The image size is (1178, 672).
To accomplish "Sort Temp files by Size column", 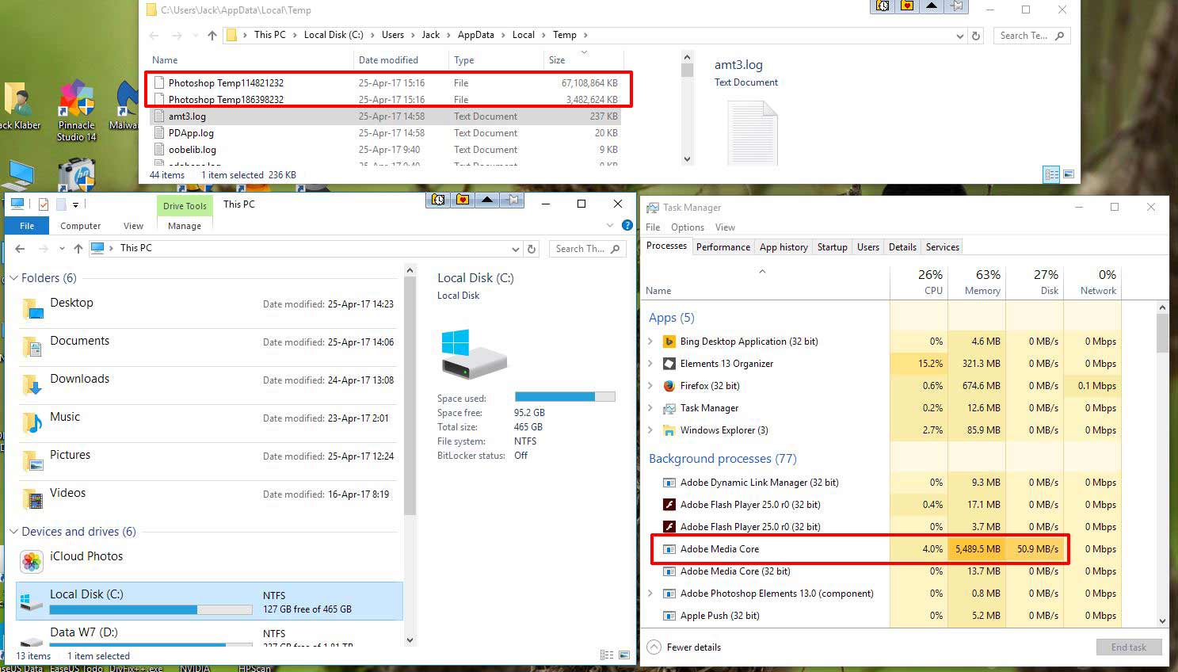I will pyautogui.click(x=582, y=60).
